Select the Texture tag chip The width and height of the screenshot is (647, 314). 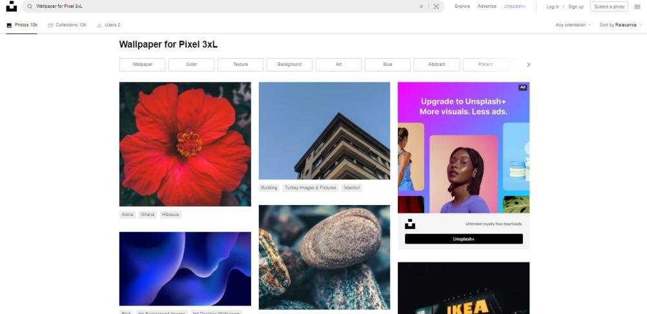click(x=241, y=64)
